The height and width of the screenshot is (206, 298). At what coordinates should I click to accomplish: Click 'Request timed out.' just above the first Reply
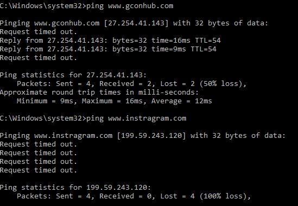click(x=39, y=32)
